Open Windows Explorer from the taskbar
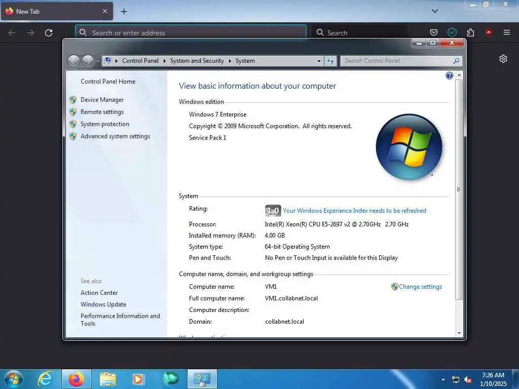The height and width of the screenshot is (389, 519). tap(108, 379)
